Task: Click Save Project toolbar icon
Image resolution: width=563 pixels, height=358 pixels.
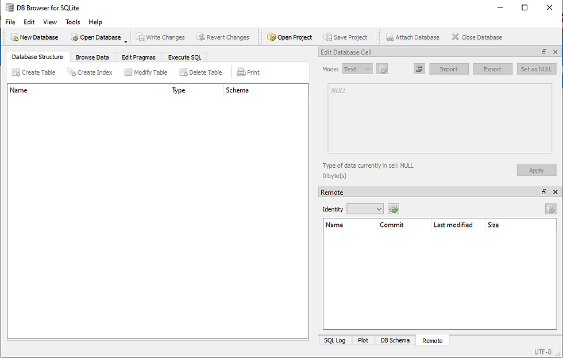Action: coord(327,37)
